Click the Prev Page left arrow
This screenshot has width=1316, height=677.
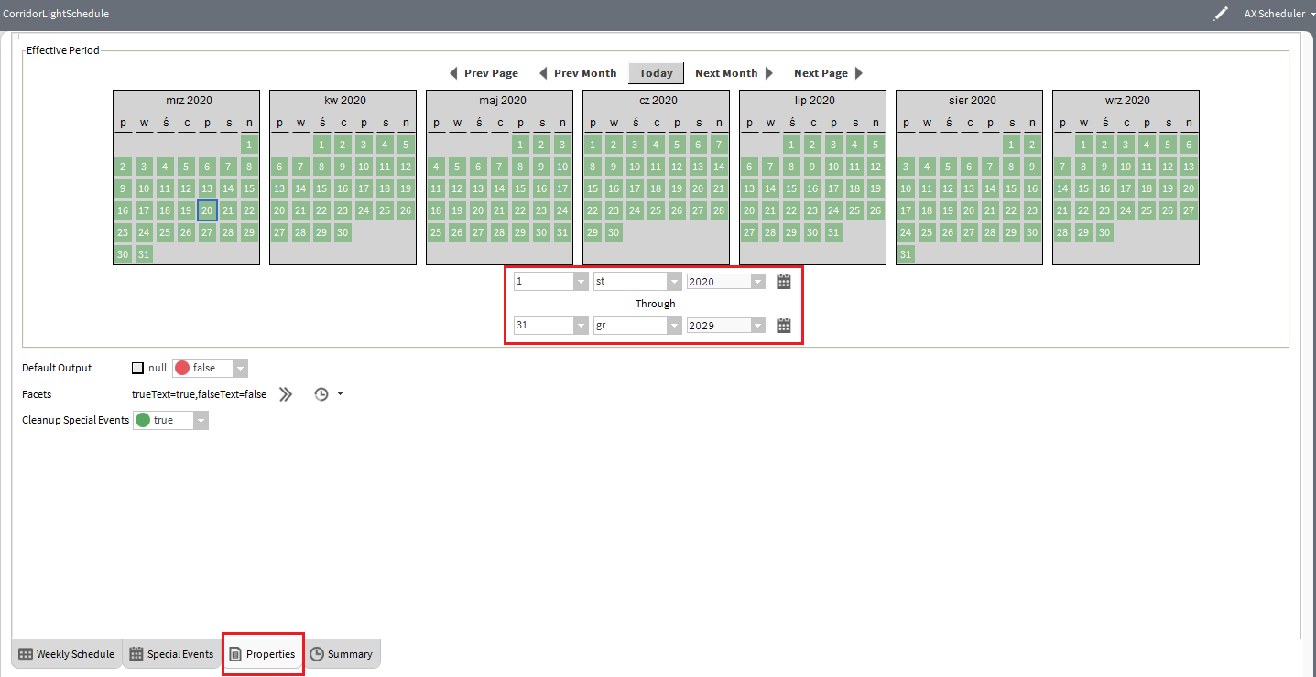[454, 73]
